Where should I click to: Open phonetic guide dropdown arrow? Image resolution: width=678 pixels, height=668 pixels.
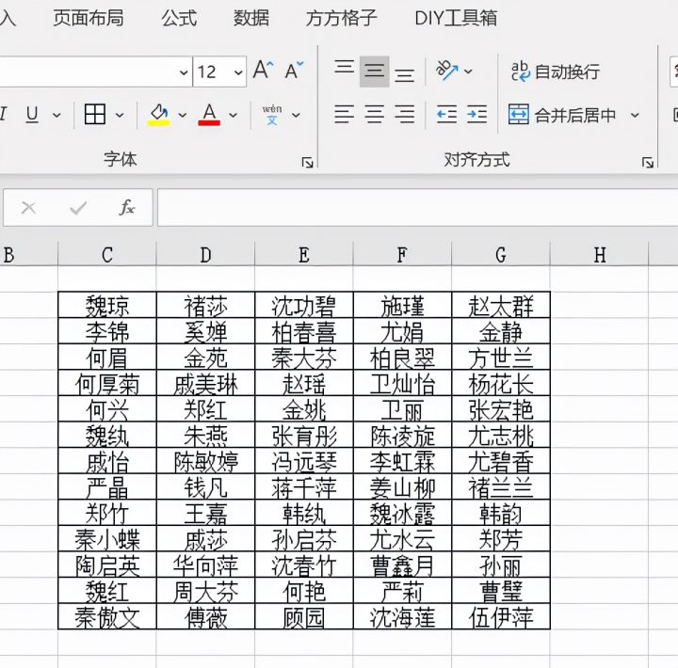coord(297,116)
